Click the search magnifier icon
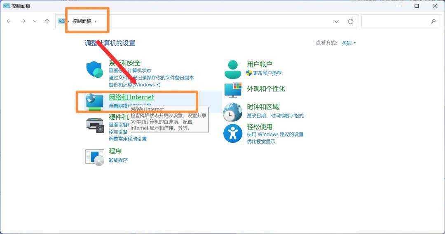This screenshot has width=445, height=234. (x=433, y=21)
